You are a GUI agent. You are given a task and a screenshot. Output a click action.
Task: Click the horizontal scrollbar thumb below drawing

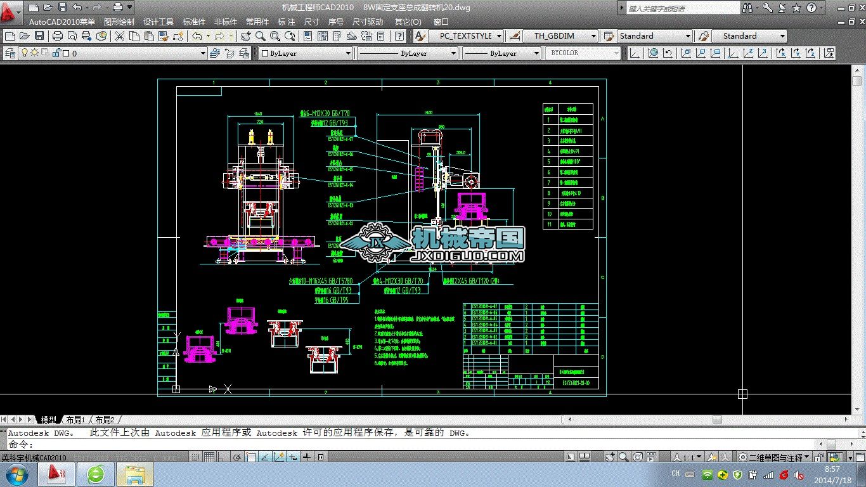point(717,420)
